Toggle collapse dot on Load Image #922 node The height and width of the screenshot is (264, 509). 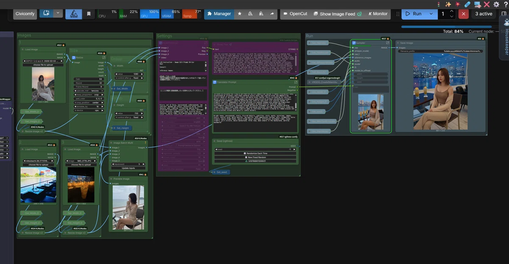point(22,49)
